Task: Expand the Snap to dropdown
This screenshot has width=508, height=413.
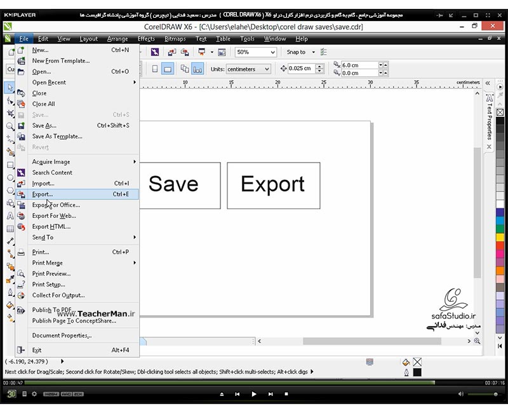Action: (313, 52)
